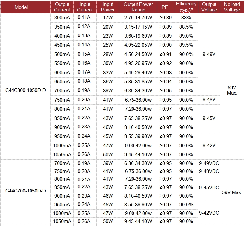Click the 4.50-24.50W power range cell
Screen dimensions: 245x226
pos(138,54)
